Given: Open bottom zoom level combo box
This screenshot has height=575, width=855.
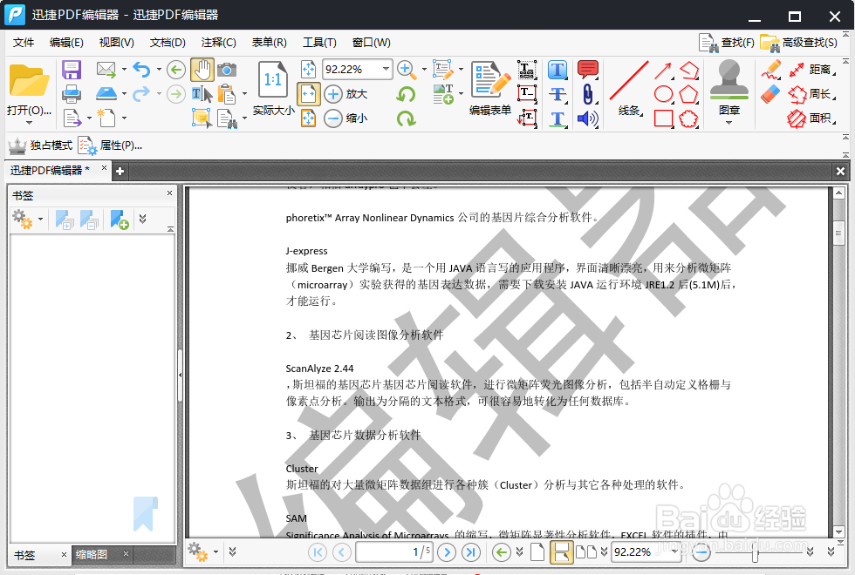Looking at the screenshot, I should tap(646, 552).
